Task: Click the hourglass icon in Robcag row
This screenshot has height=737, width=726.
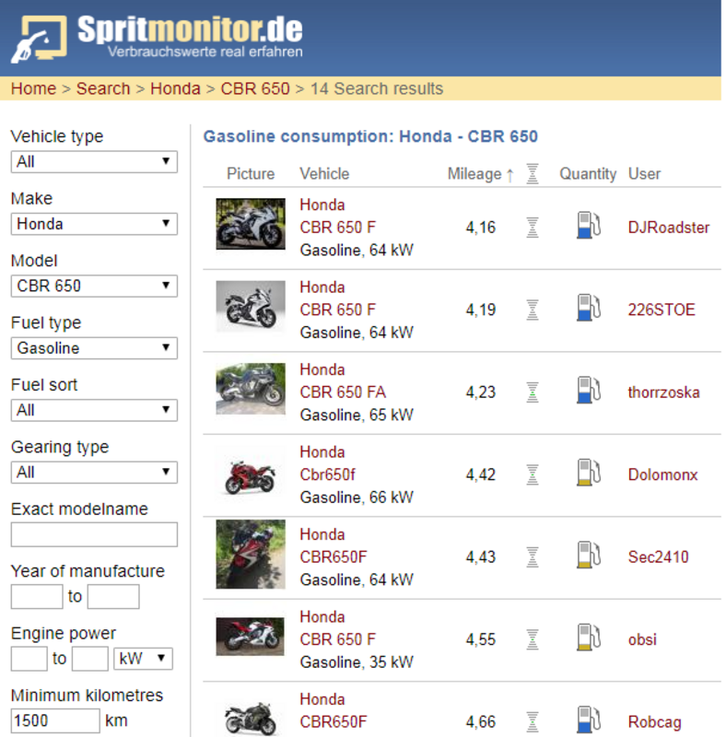Action: pyautogui.click(x=533, y=721)
